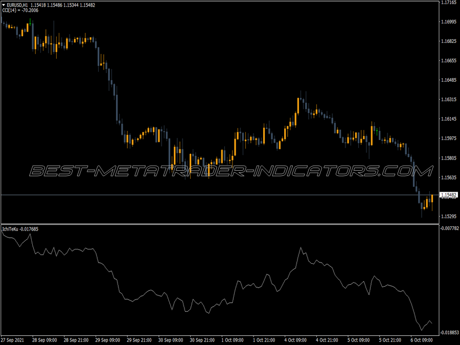Screen dimensions: 460x345
Task: Click the 1.16995 price scale value
Action: (449, 21)
